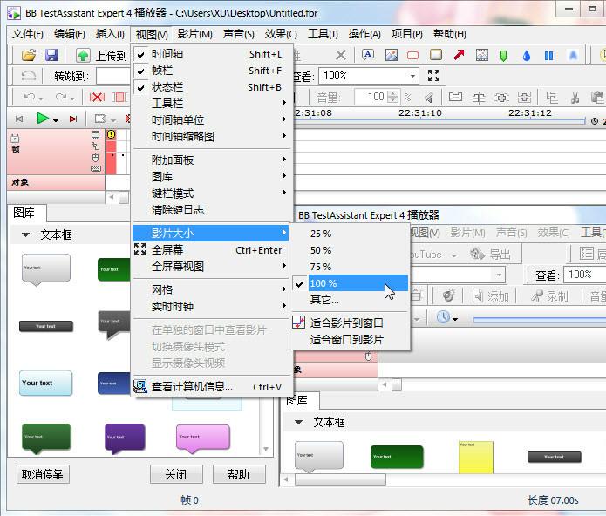
Task: Toggle the 帧栏 checked menu item
Action: pyautogui.click(x=162, y=71)
